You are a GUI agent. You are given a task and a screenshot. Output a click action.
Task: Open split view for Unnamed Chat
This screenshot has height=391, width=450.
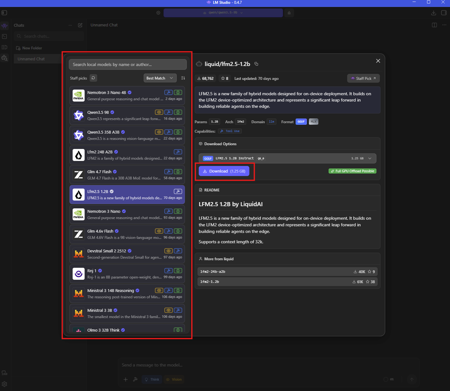click(434, 25)
